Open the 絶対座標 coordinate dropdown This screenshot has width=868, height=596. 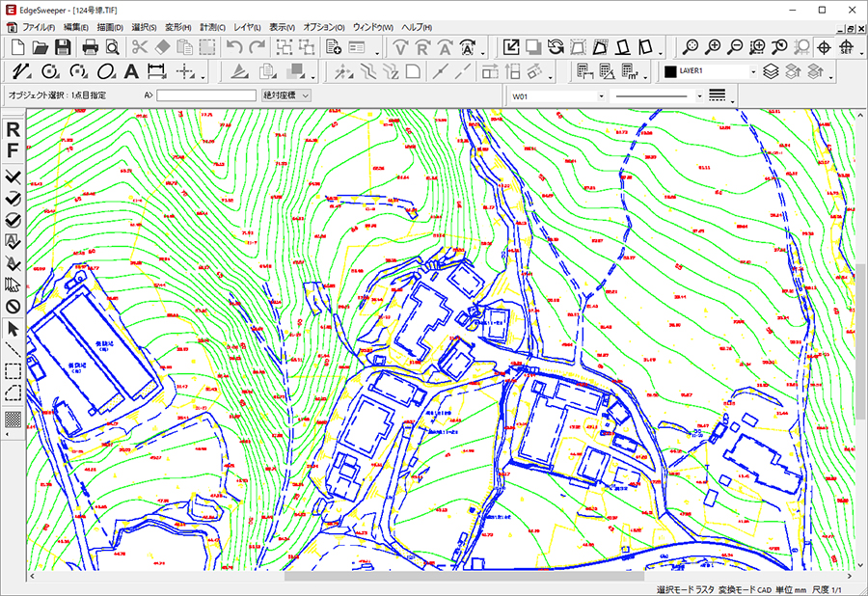pos(285,95)
